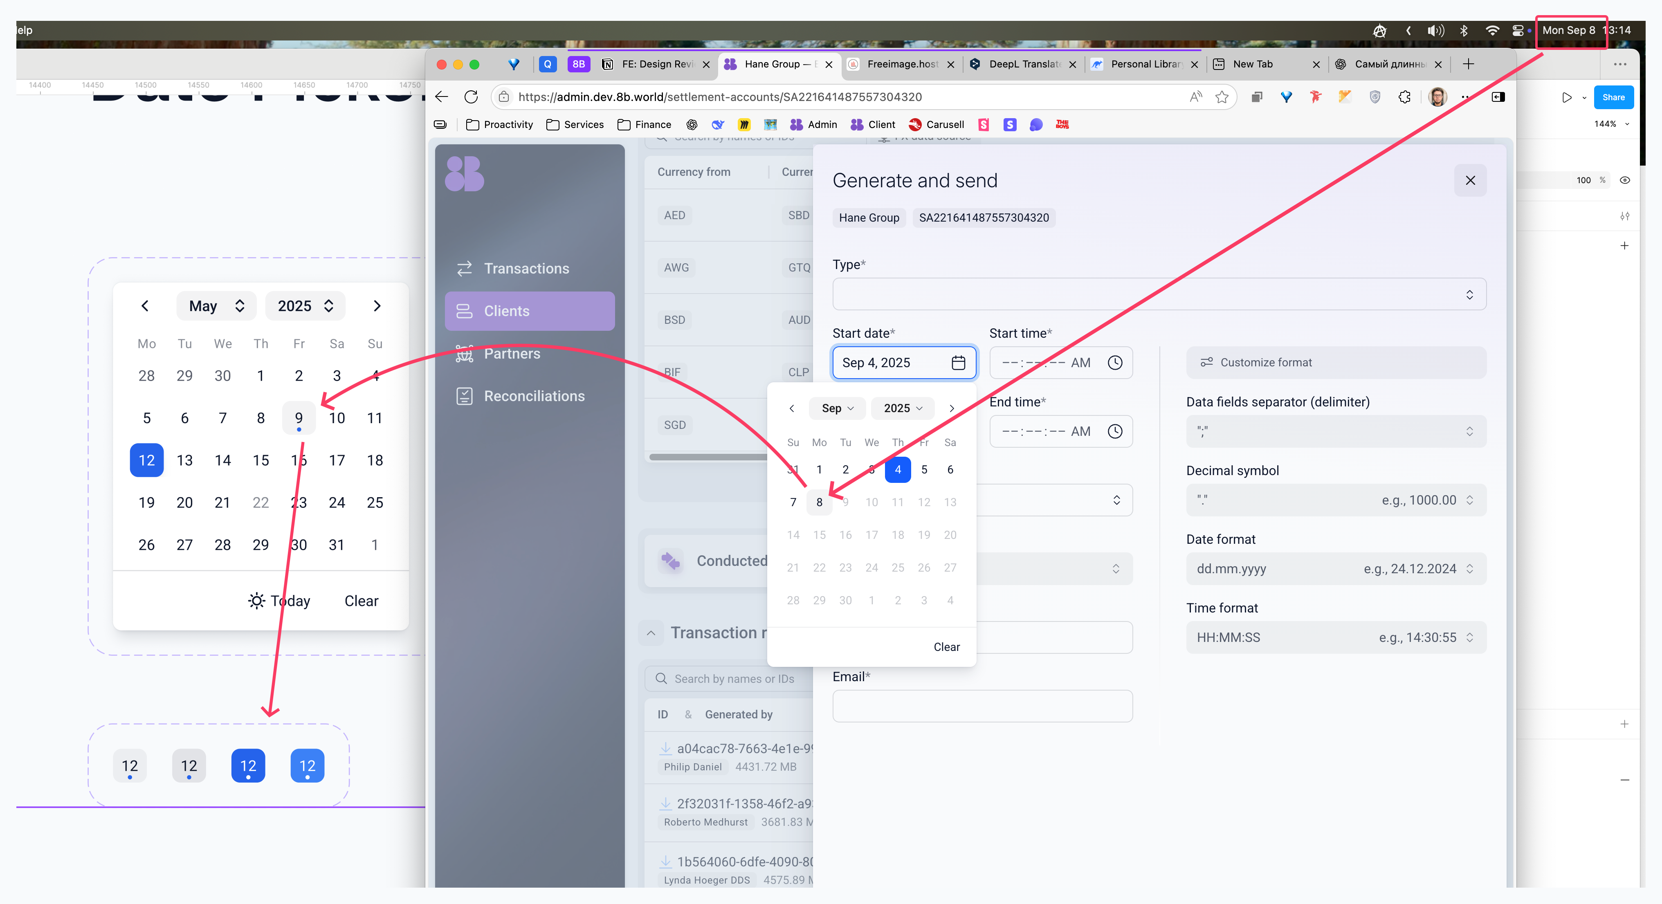This screenshot has height=904, width=1662.
Task: Click horizontal scrollbar under currency table
Action: (x=708, y=457)
